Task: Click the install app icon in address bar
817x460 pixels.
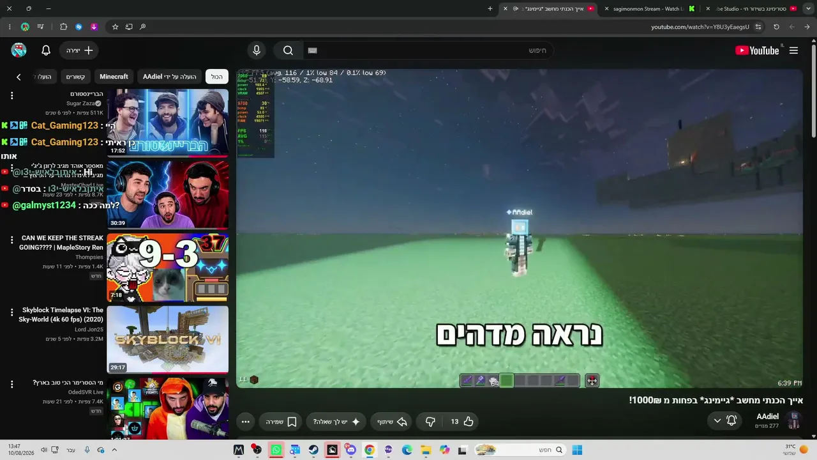Action: (x=129, y=27)
